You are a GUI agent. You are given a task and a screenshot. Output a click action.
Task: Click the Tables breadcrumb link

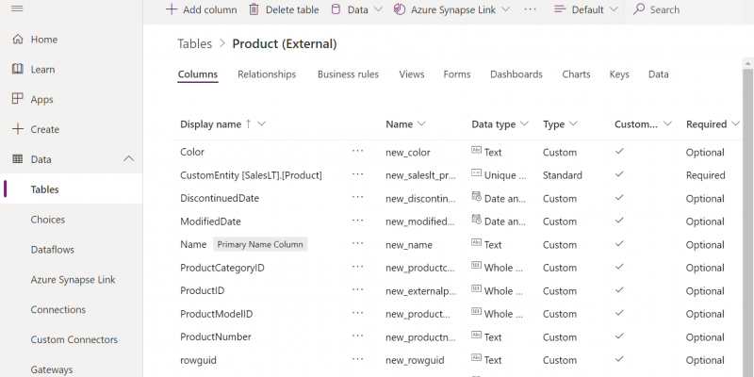tap(194, 44)
